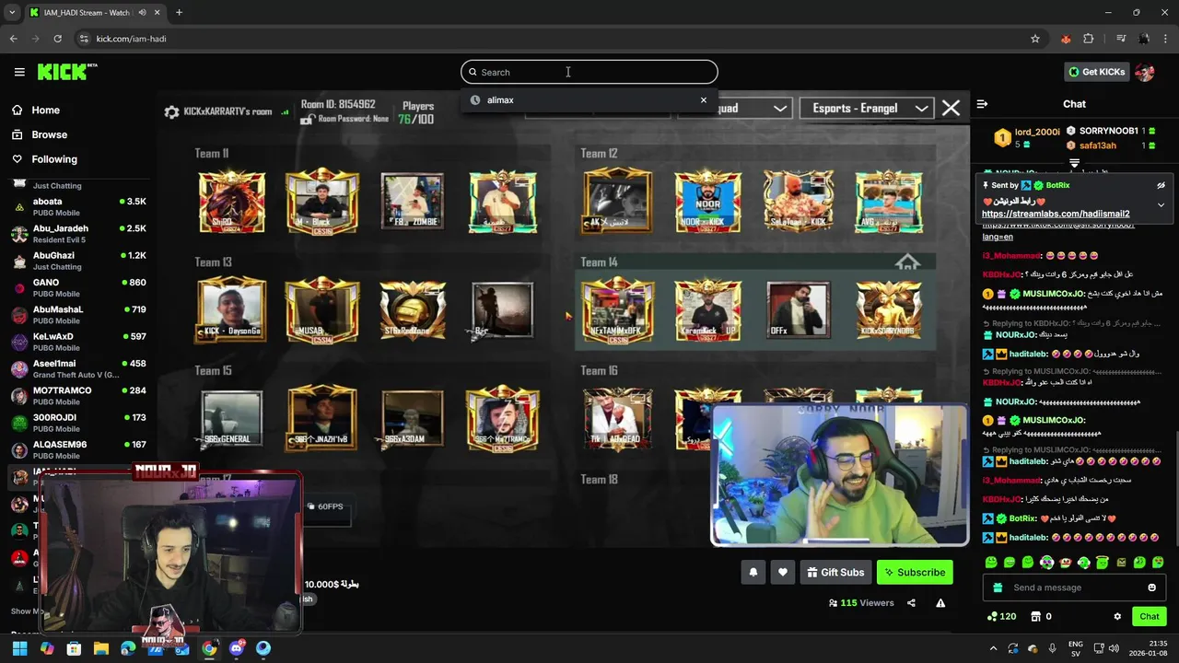
Task: Open Abu_Jaradeh channel in sidebar
Action: (78, 233)
